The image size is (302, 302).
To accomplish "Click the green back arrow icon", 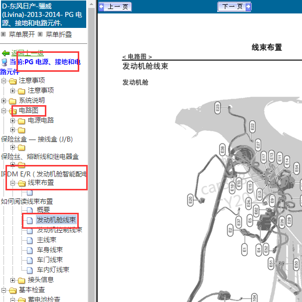I will pos(6,53).
